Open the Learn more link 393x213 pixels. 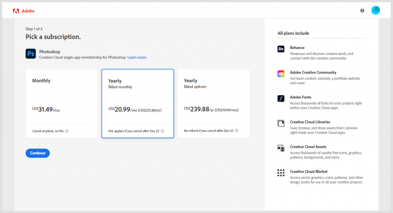point(137,57)
